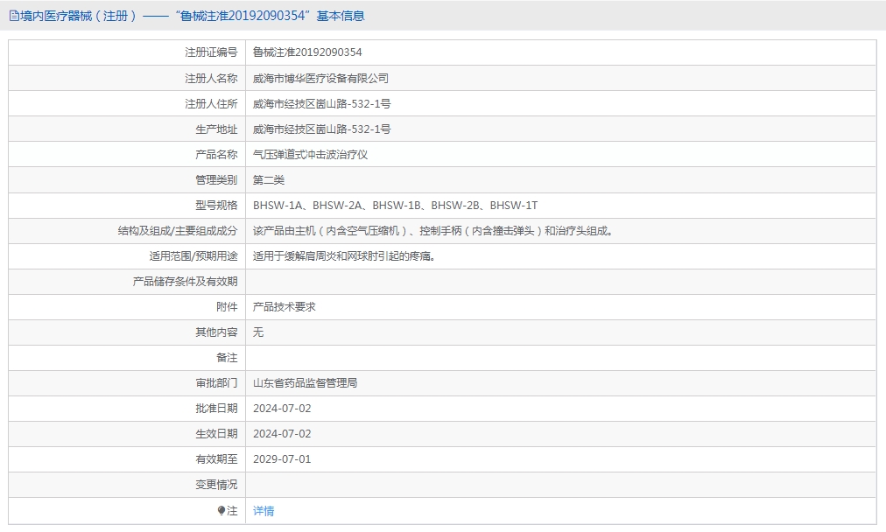Click the label 批准日期

click(216, 409)
